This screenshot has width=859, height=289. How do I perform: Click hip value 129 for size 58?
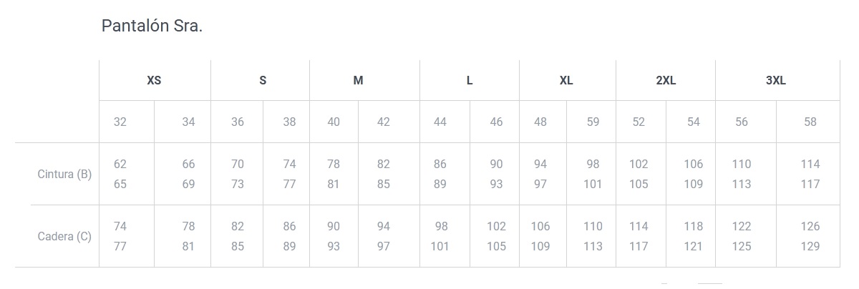coord(810,246)
